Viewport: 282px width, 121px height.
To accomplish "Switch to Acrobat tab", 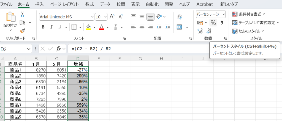I will 205,4.
